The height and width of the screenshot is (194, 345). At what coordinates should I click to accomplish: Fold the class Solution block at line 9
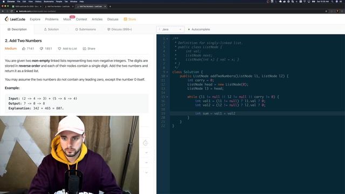tap(167, 72)
